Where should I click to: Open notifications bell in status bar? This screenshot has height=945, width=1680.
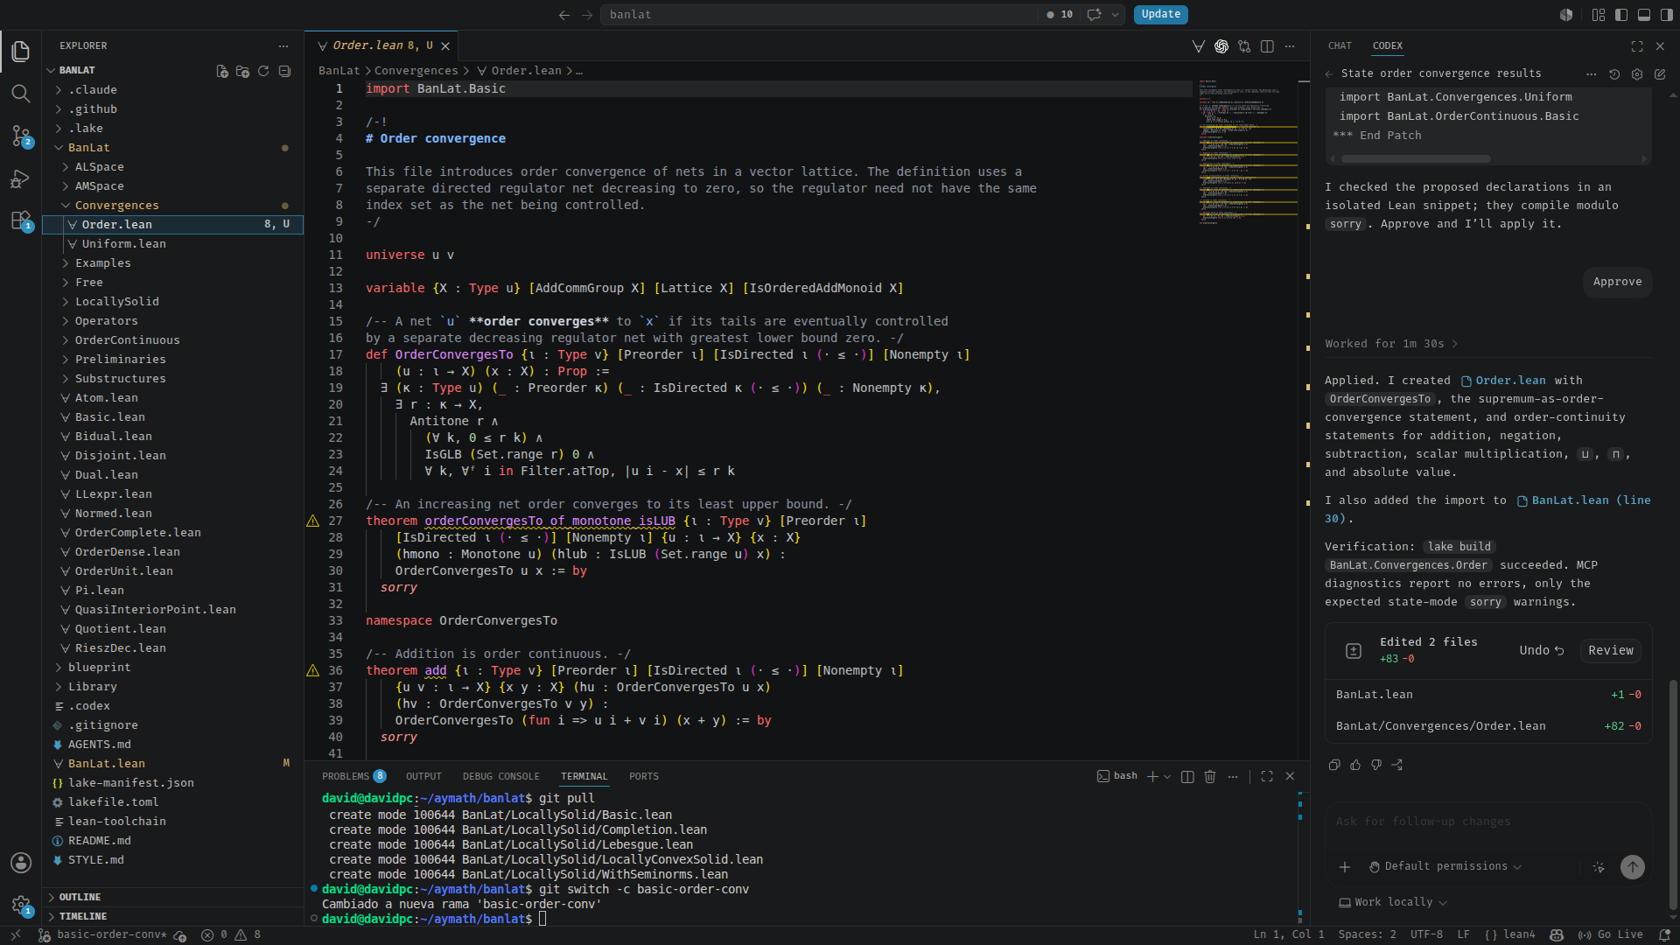[1664, 935]
